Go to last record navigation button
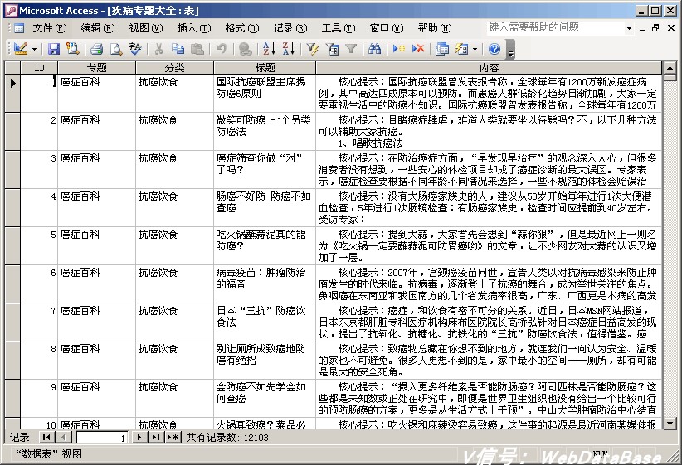The image size is (682, 465). pyautogui.click(x=156, y=437)
